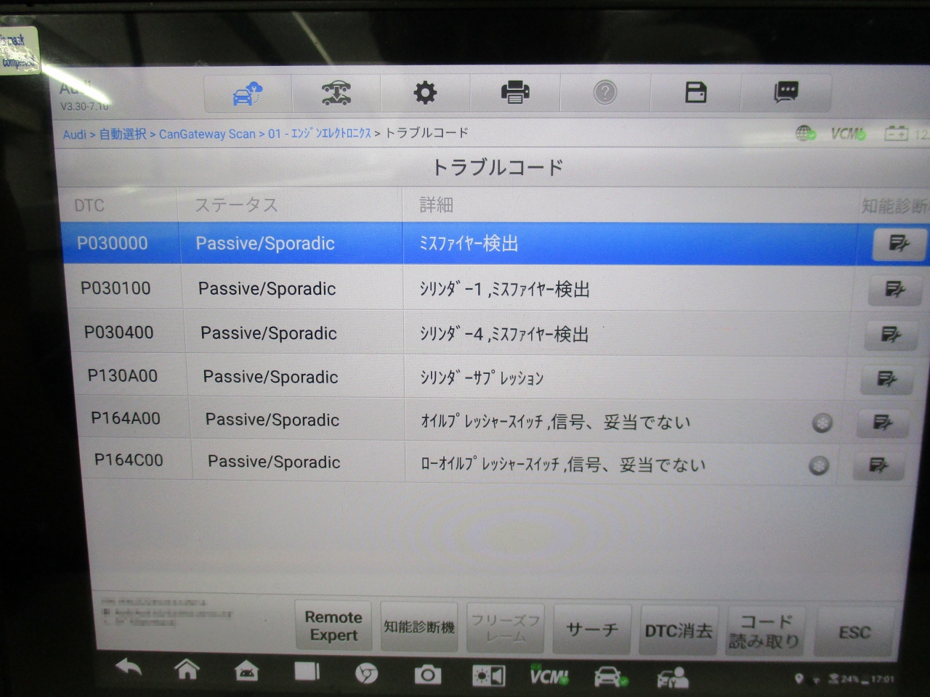
Task: Open the edit icon in the P130A00 row
Action: coord(886,378)
